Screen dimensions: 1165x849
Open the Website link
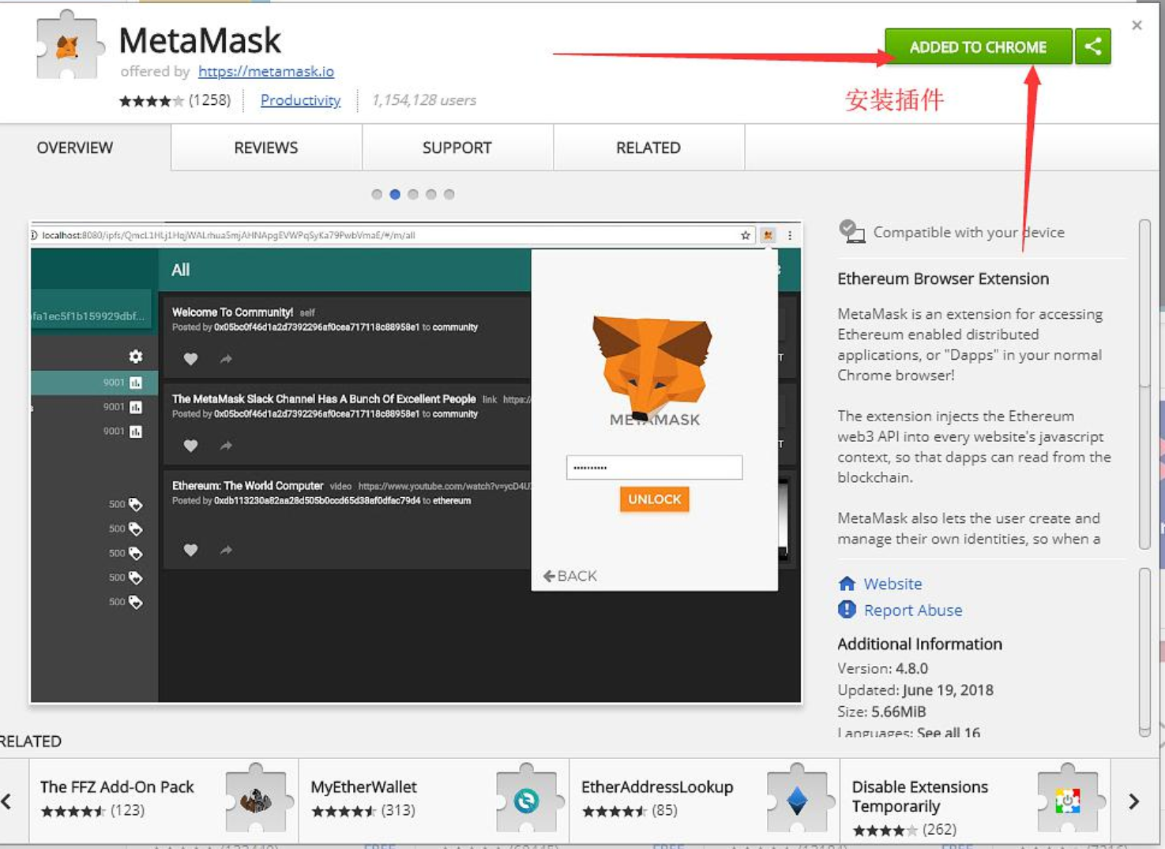[893, 584]
